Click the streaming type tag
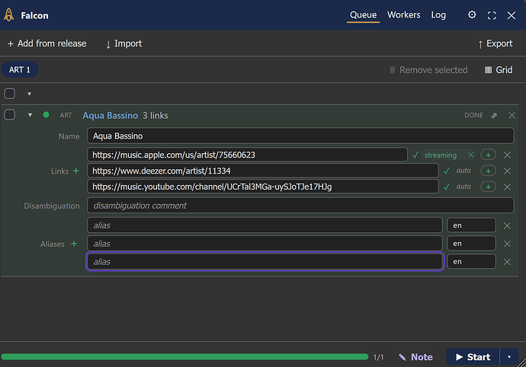 (441, 155)
